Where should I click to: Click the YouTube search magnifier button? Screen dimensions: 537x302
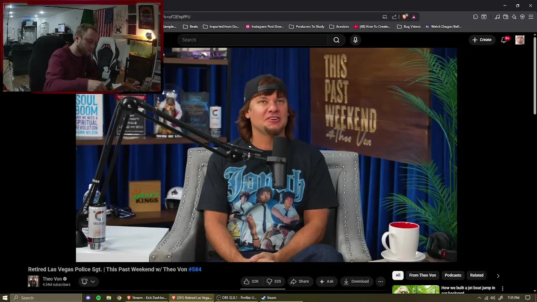pos(336,40)
